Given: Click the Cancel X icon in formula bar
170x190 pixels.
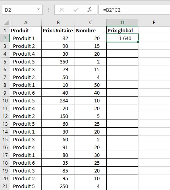Looking at the screenshot, I should 62,10.
